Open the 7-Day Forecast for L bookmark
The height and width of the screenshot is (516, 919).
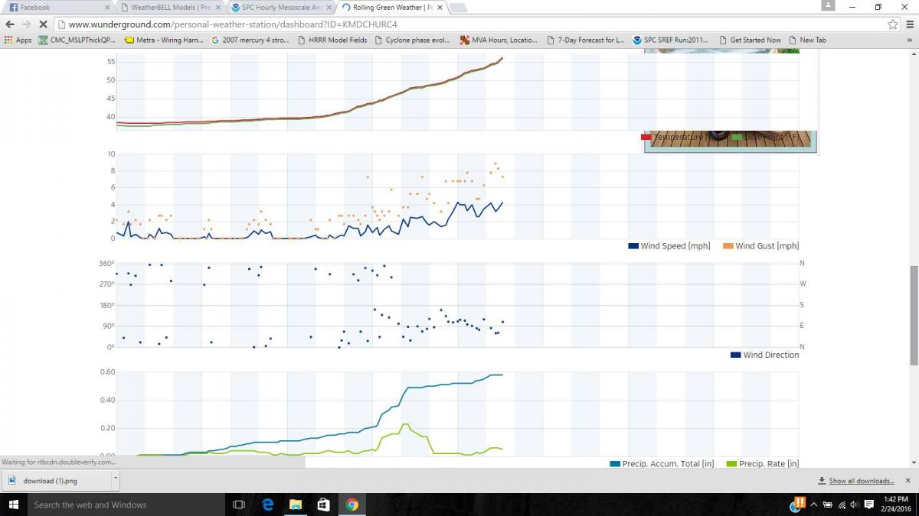click(586, 40)
